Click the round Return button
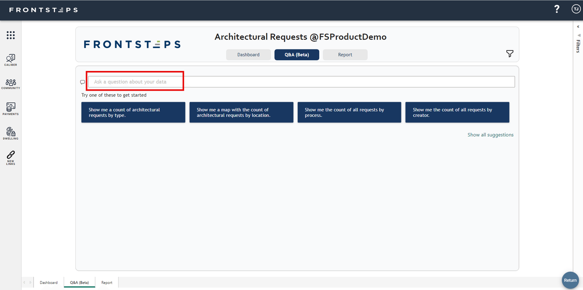The image size is (583, 290). click(x=570, y=280)
